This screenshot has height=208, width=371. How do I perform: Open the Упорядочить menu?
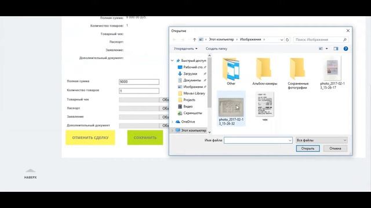tap(185, 49)
